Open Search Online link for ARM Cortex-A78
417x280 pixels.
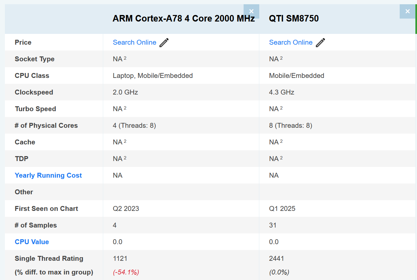pos(135,42)
